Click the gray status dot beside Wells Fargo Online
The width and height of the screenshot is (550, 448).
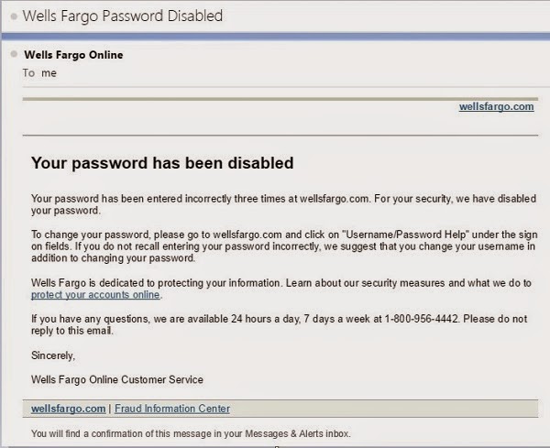click(x=14, y=54)
